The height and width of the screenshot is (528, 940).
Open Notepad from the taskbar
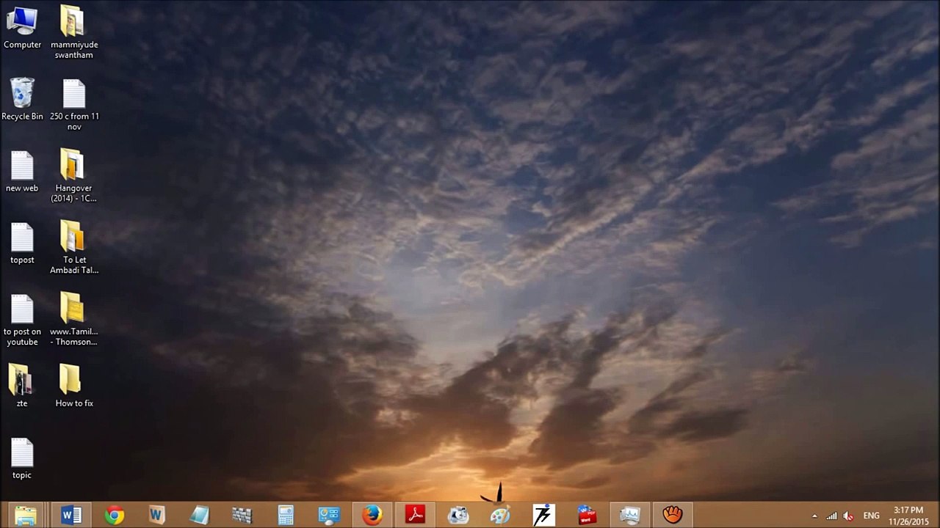200,515
